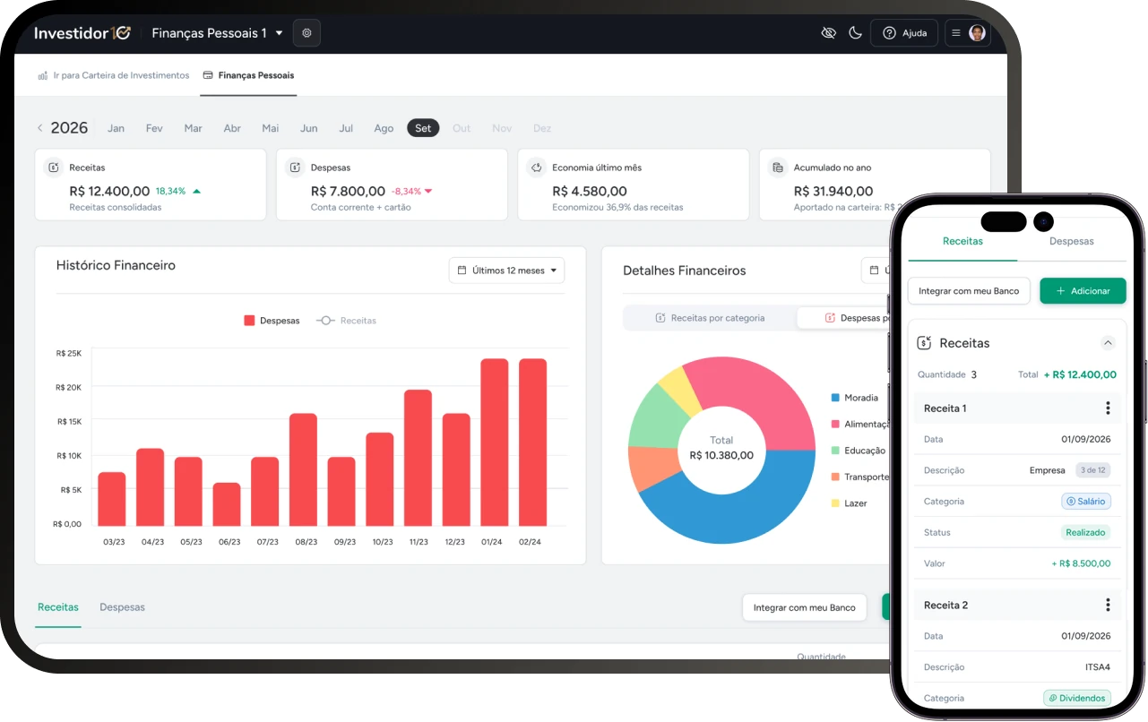Select the Finanças Pessoais tab

click(248, 75)
